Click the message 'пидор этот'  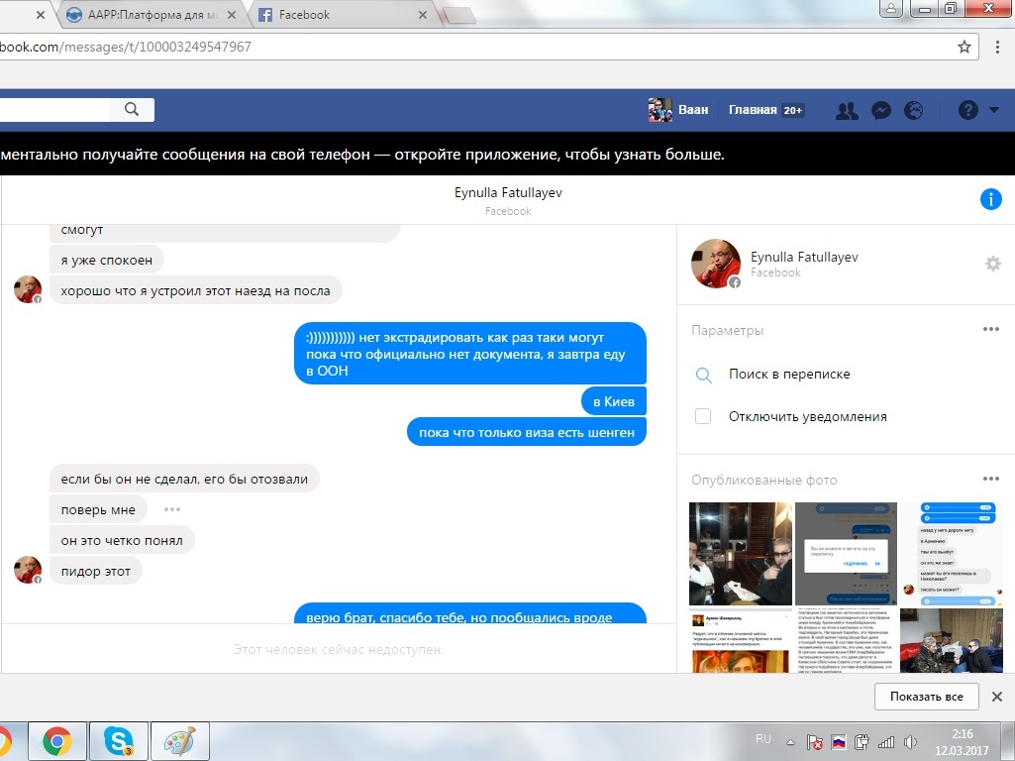(96, 571)
